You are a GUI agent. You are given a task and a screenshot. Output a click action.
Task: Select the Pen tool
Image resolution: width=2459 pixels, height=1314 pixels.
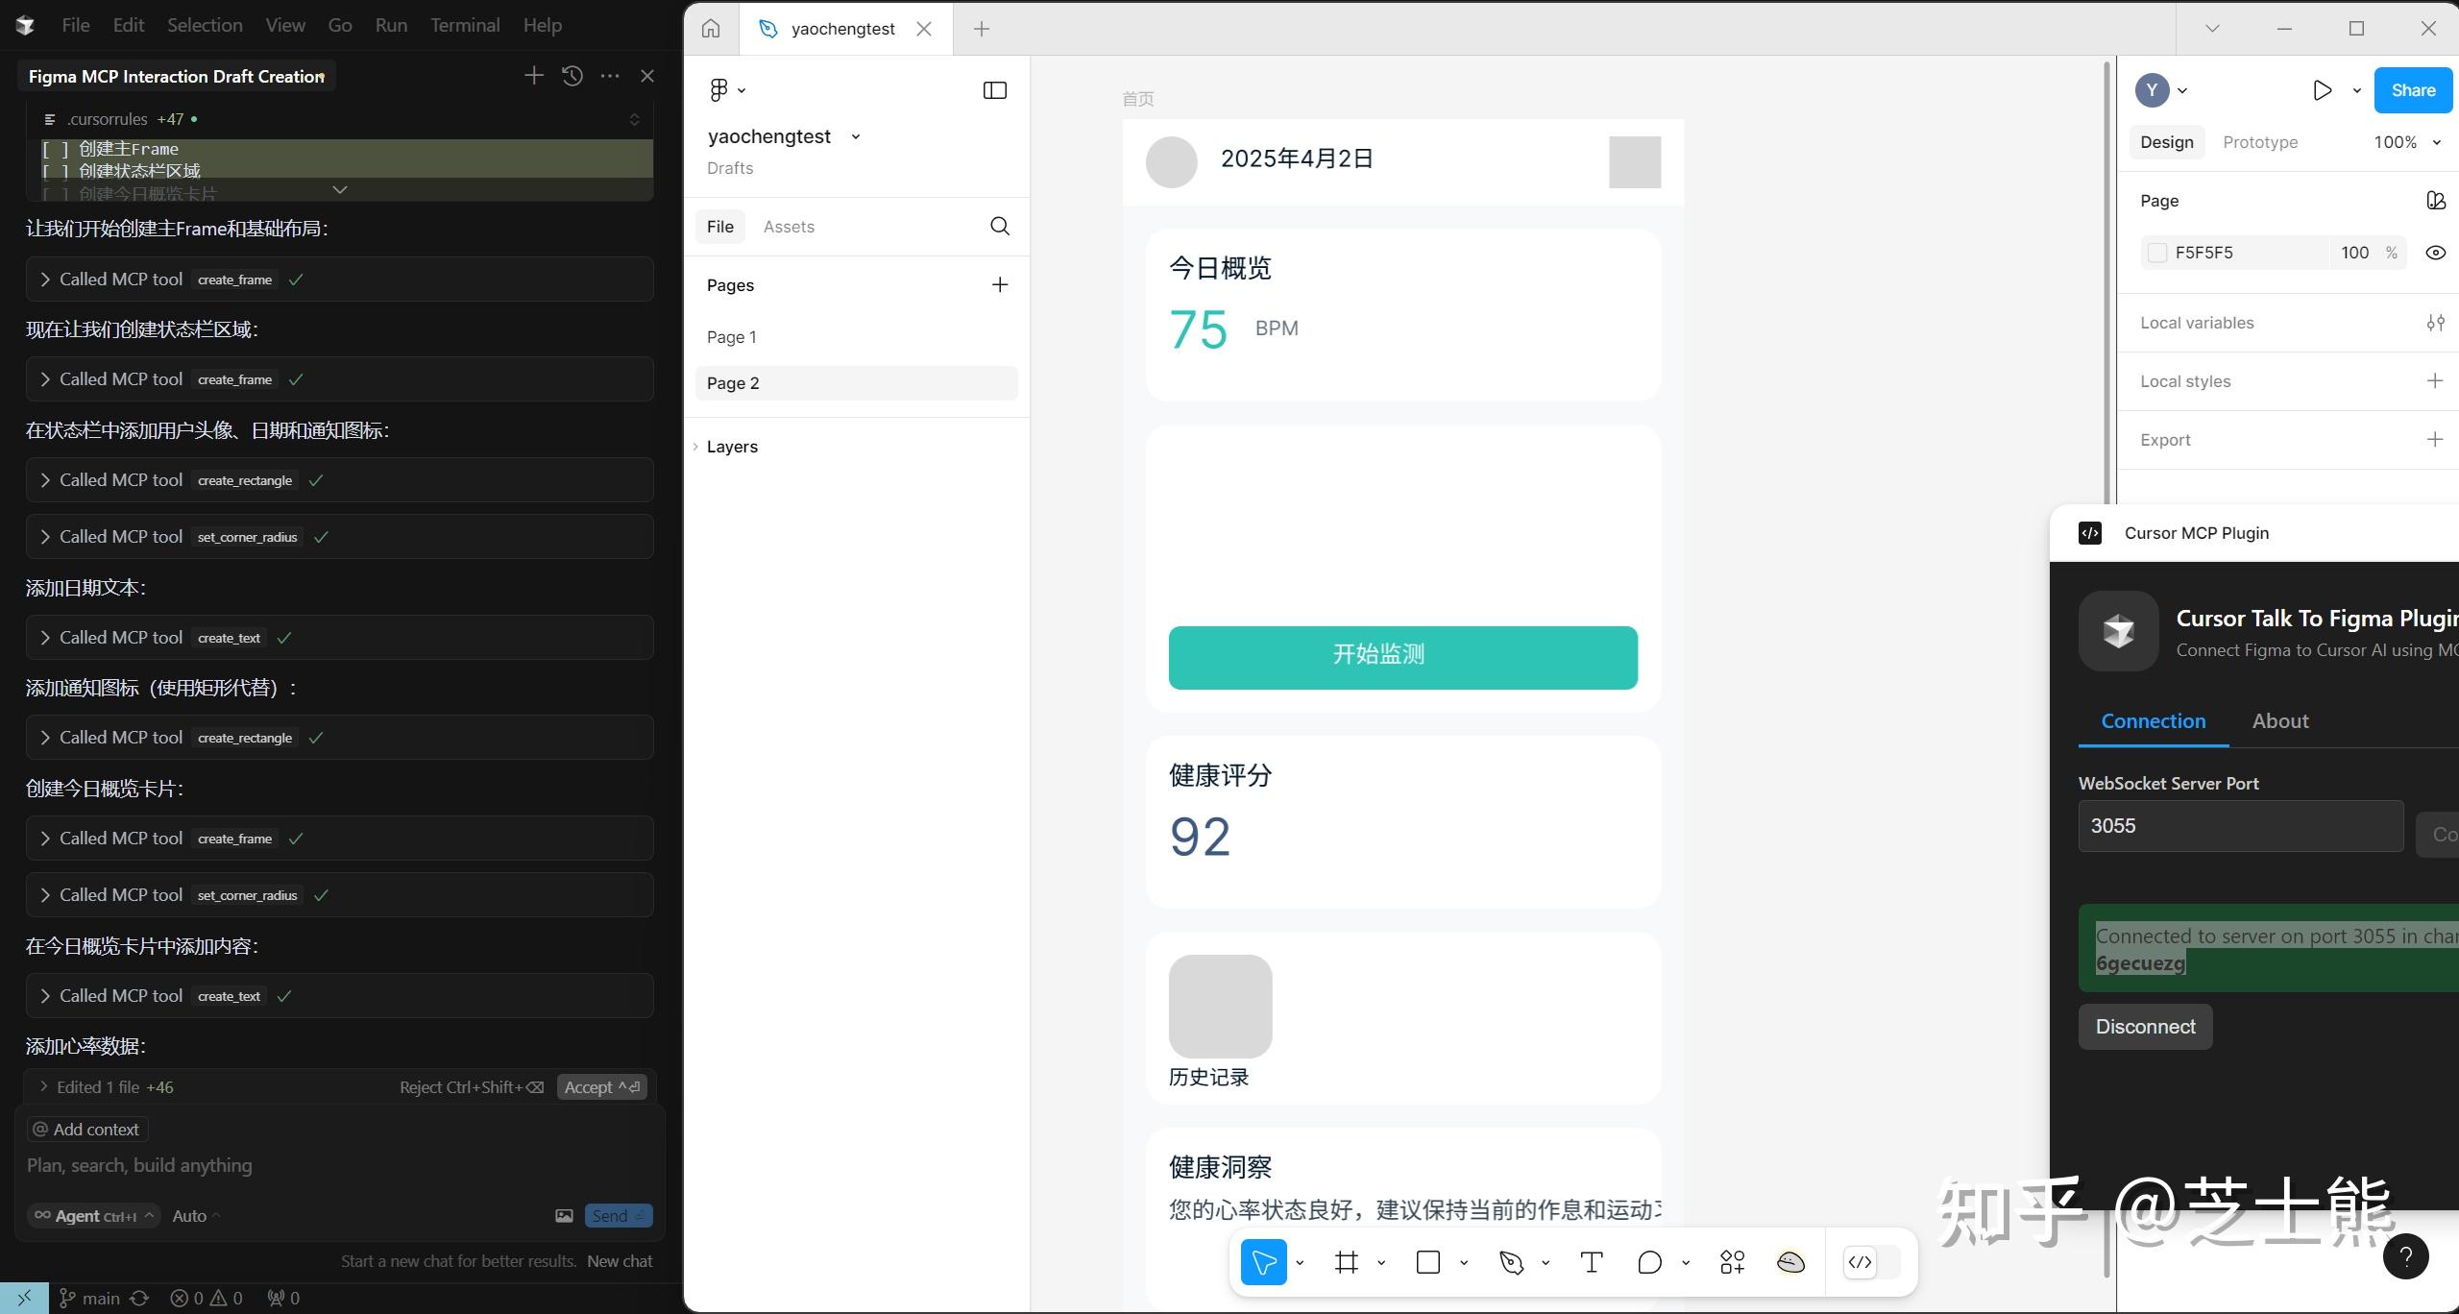point(1511,1262)
